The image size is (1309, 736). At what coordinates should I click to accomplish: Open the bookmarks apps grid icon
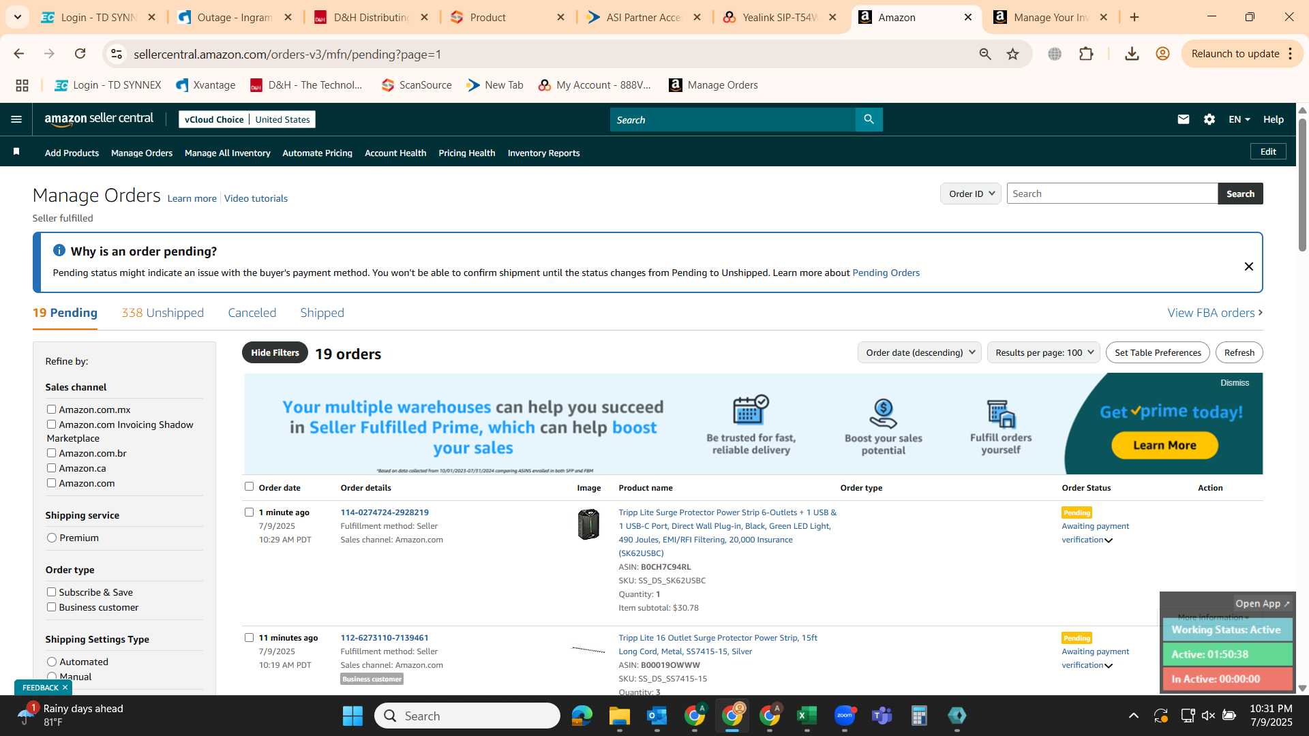tap(22, 85)
